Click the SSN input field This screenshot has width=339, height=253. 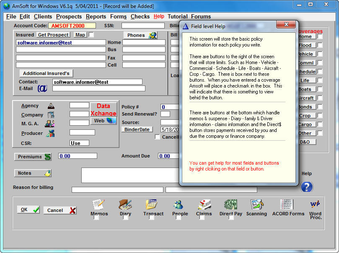click(x=143, y=26)
